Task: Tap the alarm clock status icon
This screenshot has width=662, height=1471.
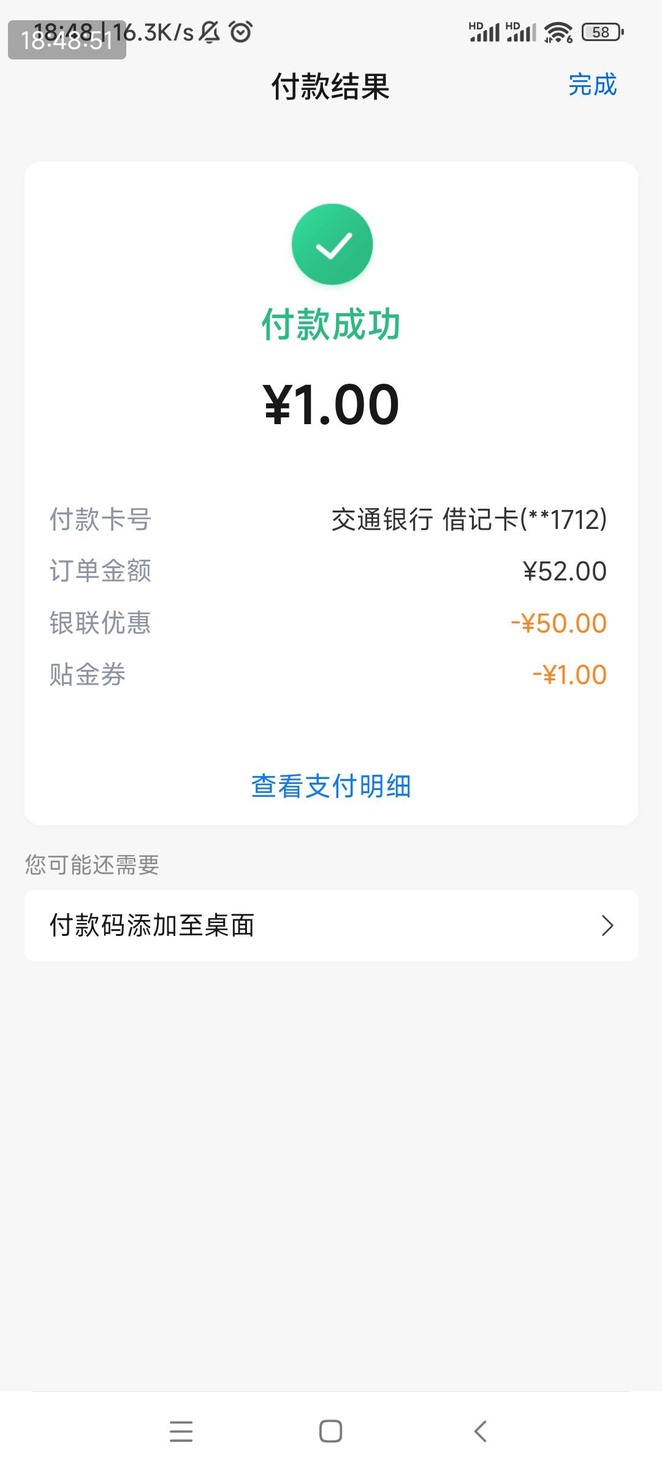Action: click(240, 31)
